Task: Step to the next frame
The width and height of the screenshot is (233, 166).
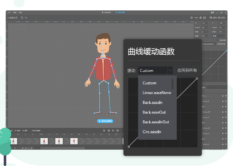Action: pyautogui.click(x=117, y=131)
